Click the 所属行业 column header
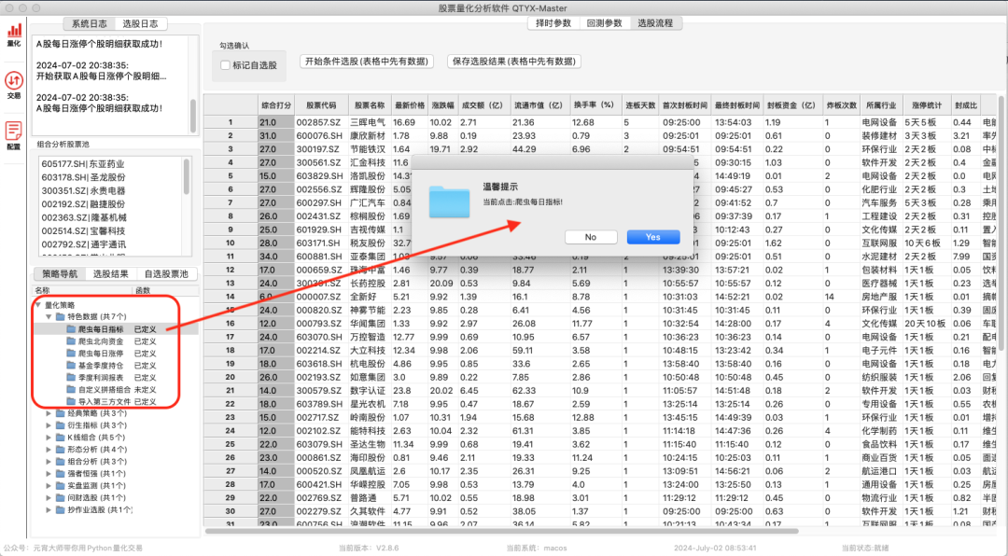This screenshot has height=556, width=1008. click(881, 104)
